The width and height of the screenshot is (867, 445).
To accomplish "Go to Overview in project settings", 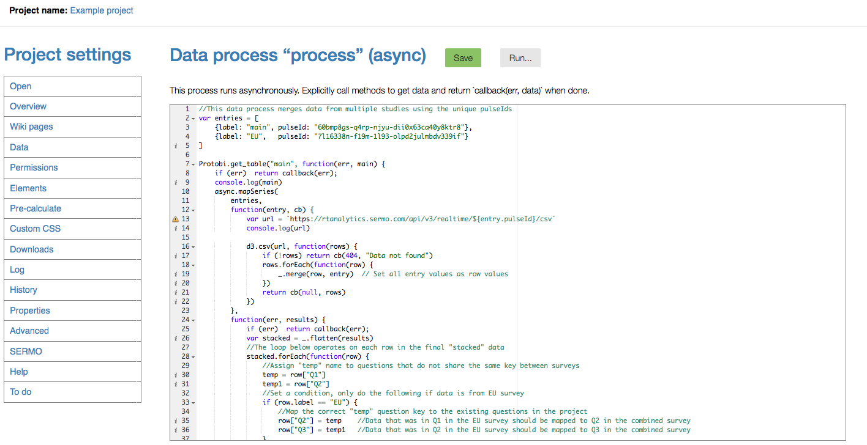I will click(72, 106).
